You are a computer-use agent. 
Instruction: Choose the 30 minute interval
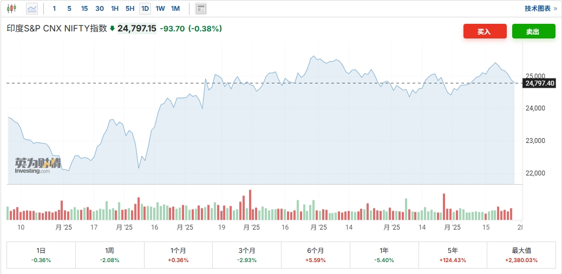pyautogui.click(x=100, y=9)
